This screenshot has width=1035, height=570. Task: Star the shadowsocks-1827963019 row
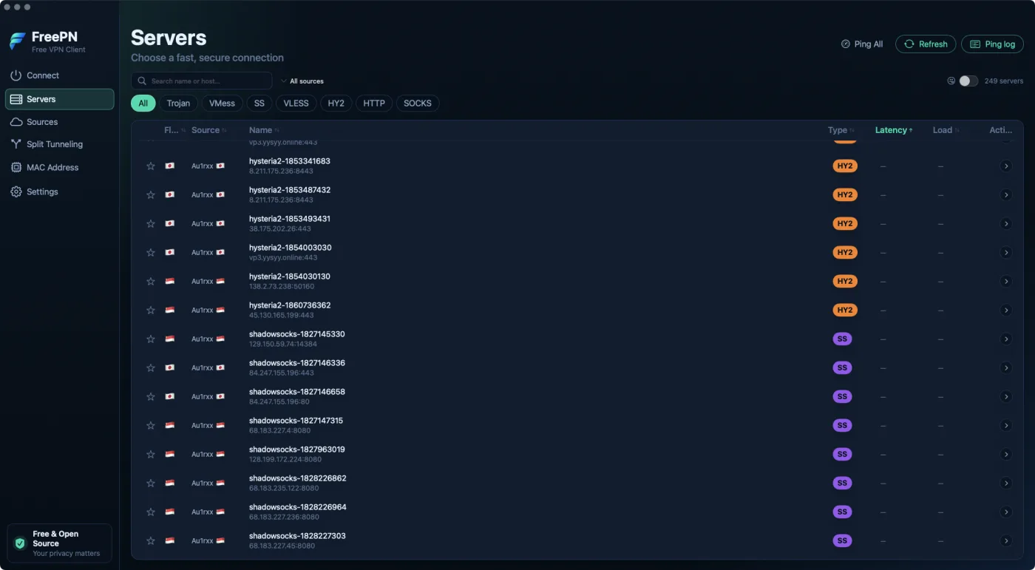(x=151, y=455)
